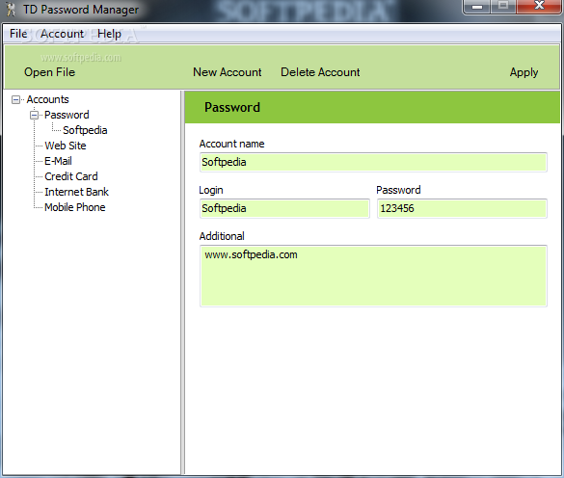Minimize the TD Password Manager window

tap(477, 7)
